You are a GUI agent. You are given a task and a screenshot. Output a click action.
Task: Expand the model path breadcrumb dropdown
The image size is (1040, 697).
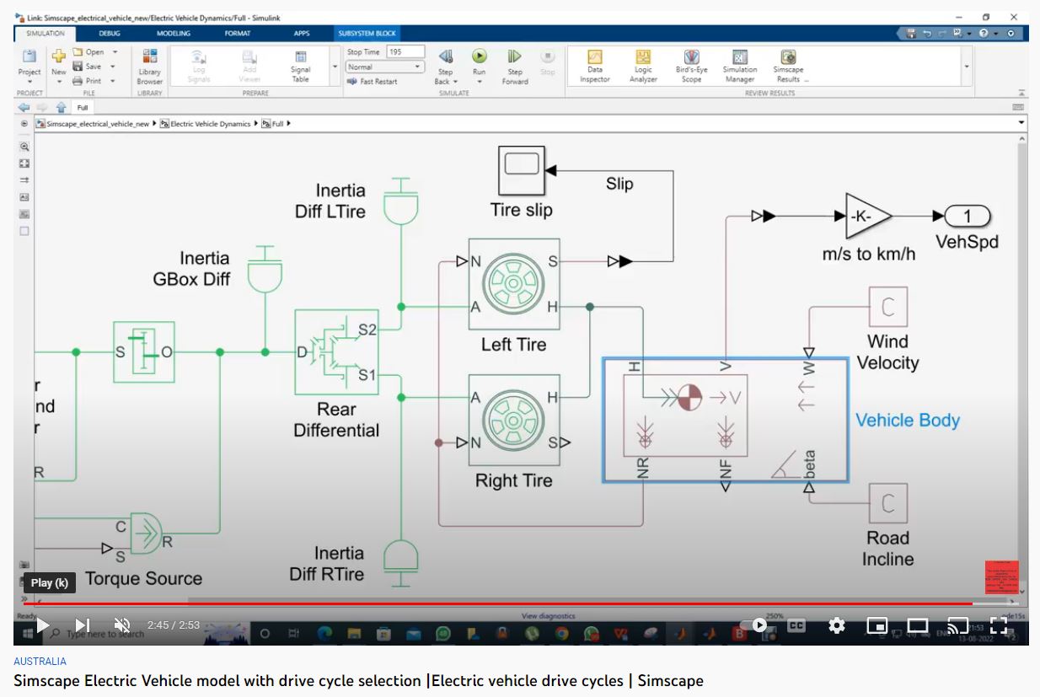coord(1021,123)
